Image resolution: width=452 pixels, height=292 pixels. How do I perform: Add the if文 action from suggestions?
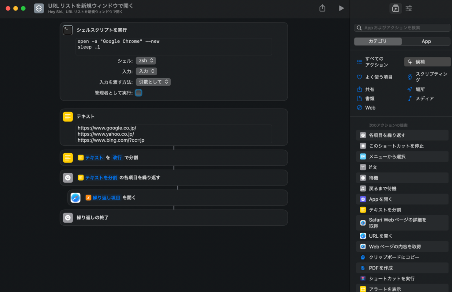point(402,167)
